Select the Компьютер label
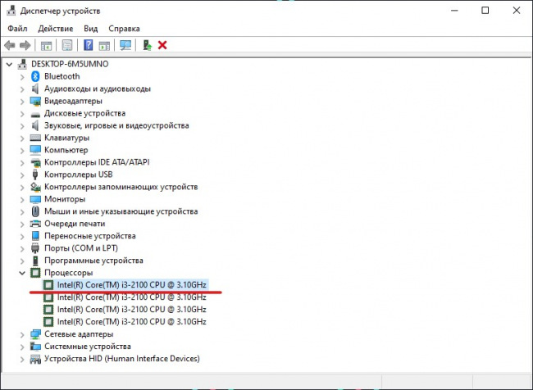533x390 pixels. click(66, 150)
